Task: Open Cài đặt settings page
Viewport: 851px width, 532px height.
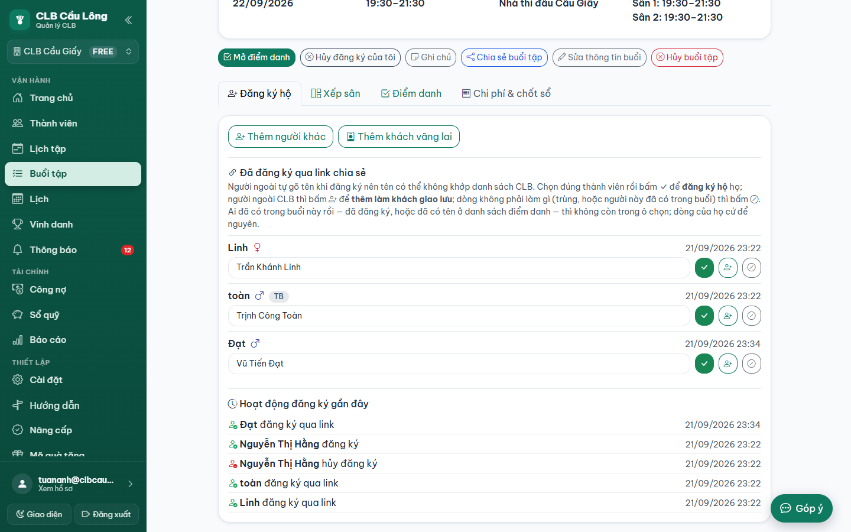Action: [x=73, y=380]
